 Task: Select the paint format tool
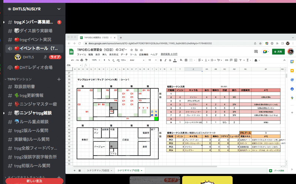point(86,60)
